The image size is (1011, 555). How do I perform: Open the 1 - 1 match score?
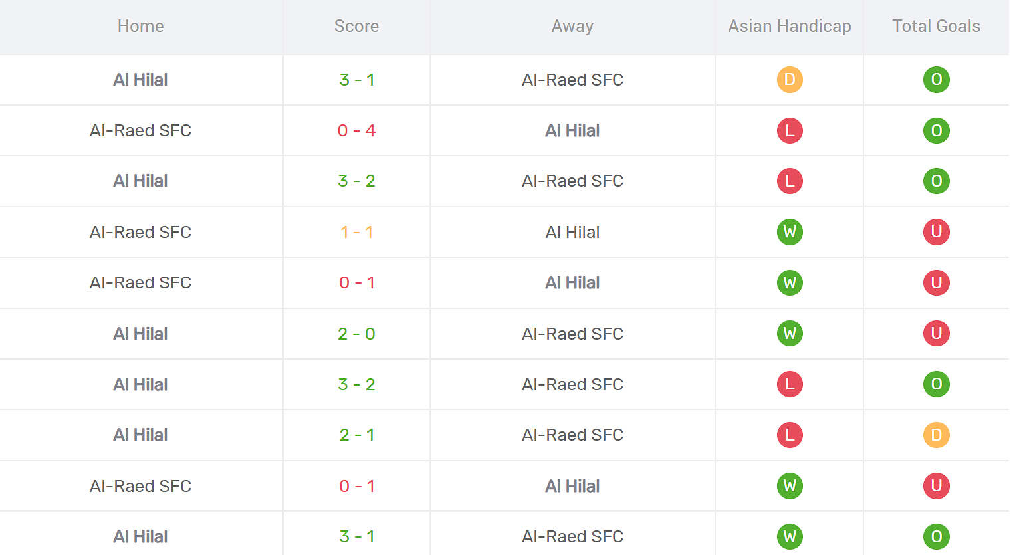[x=356, y=232]
